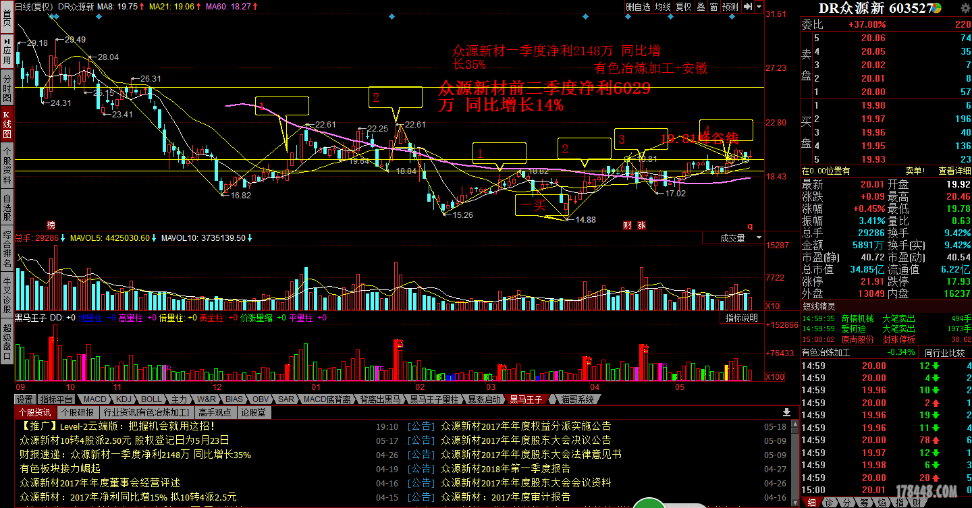The height and width of the screenshot is (508, 972).
Task: Open the chart toolbar dropdown arrow
Action: [x=759, y=7]
